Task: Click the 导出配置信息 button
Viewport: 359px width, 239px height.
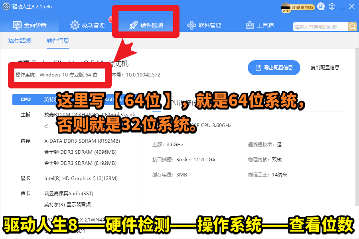Action: (x=274, y=67)
